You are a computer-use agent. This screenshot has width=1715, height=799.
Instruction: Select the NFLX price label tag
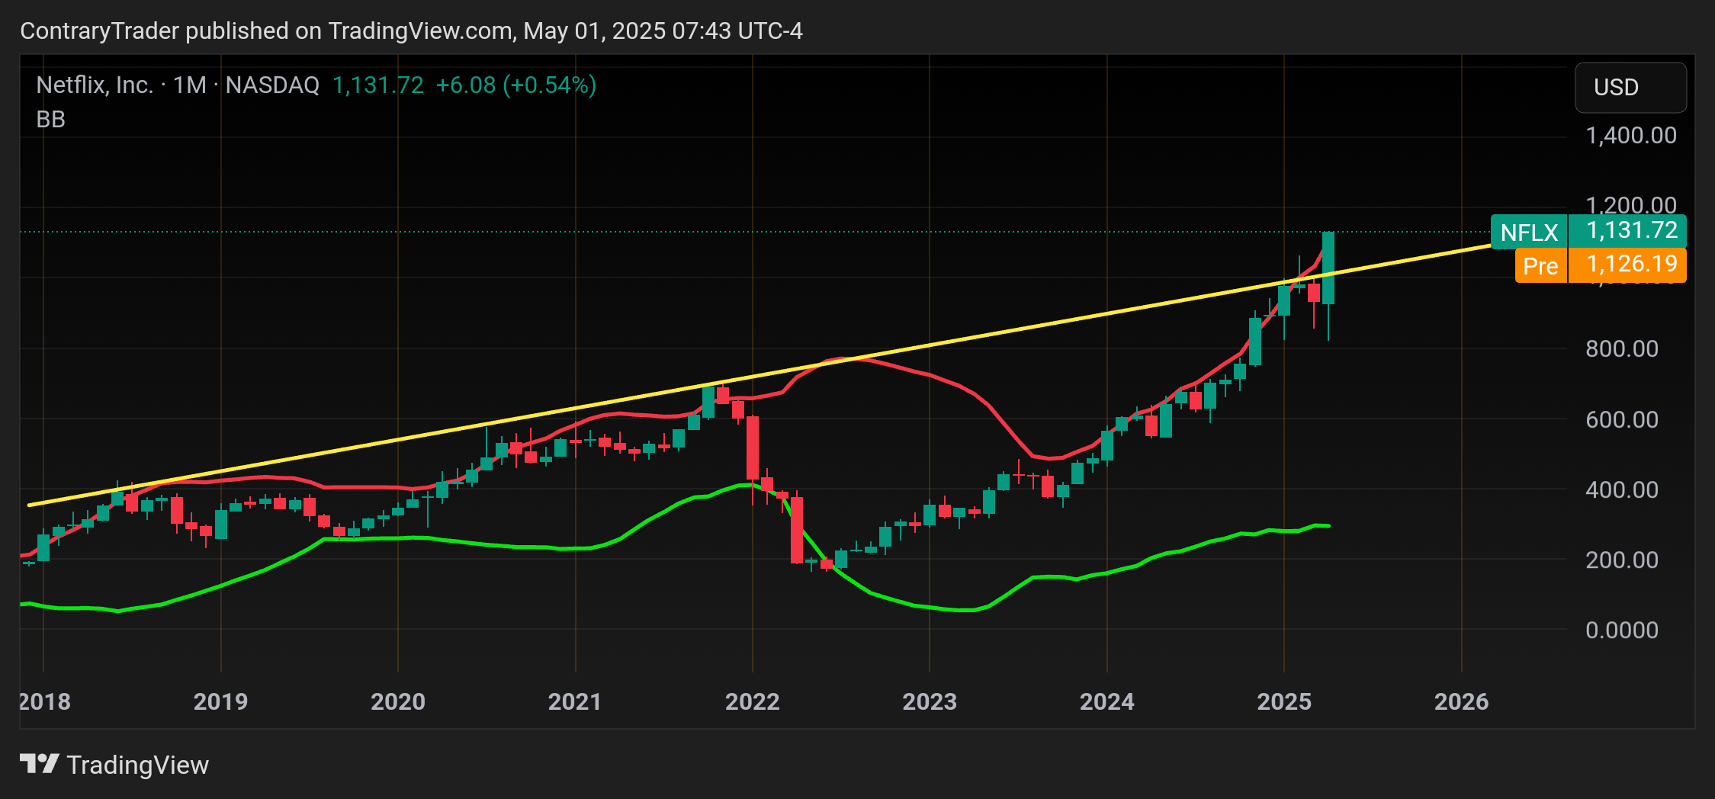click(x=1528, y=232)
